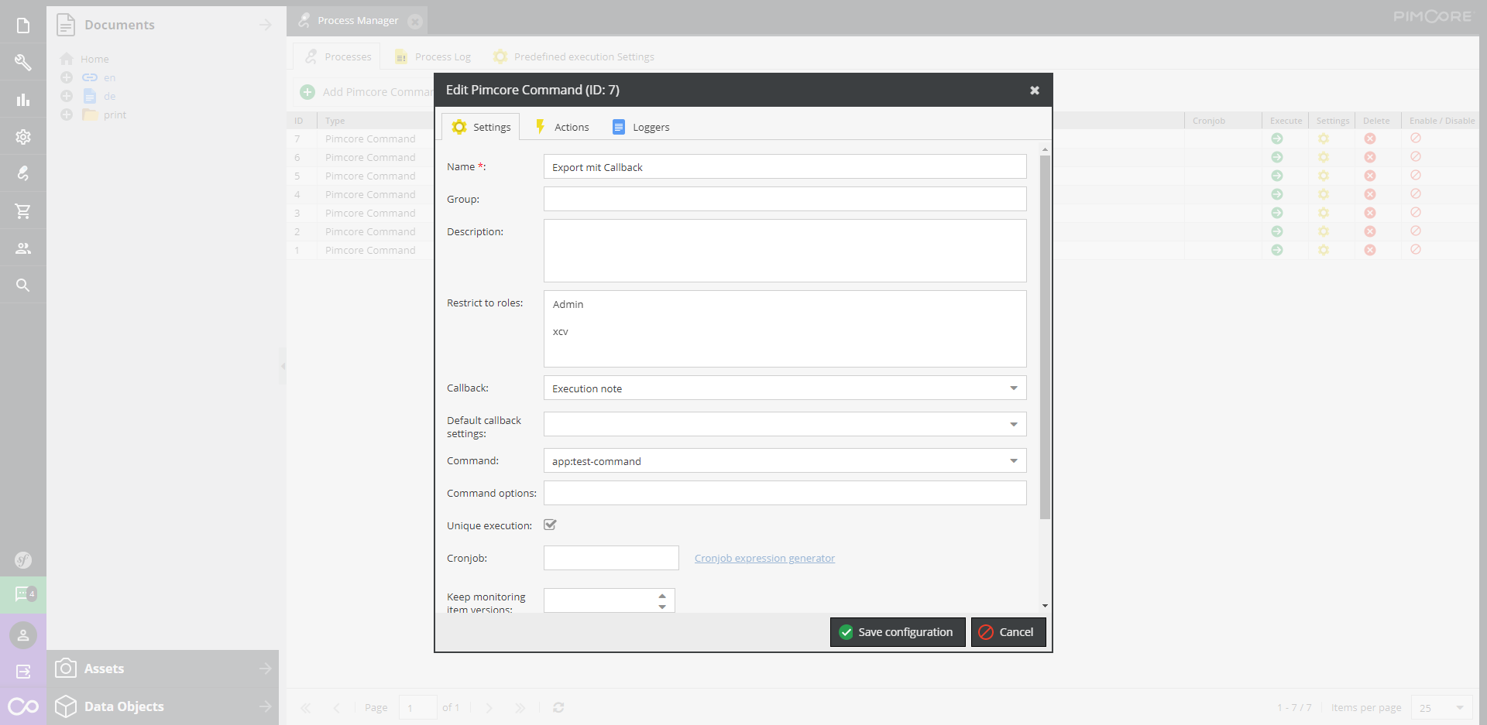1487x725 pixels.
Task: Open the Tools wrench menu icon
Action: pos(23,63)
